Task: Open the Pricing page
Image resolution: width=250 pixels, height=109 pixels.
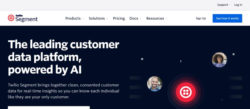Action: coord(119,18)
